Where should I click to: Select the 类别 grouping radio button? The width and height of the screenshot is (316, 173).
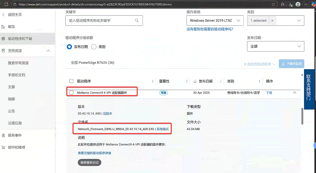coord(94,47)
